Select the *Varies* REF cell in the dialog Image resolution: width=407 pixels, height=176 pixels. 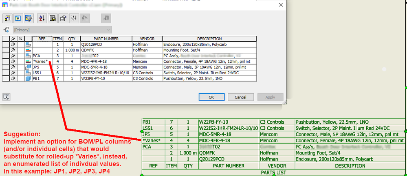pyautogui.click(x=42, y=62)
